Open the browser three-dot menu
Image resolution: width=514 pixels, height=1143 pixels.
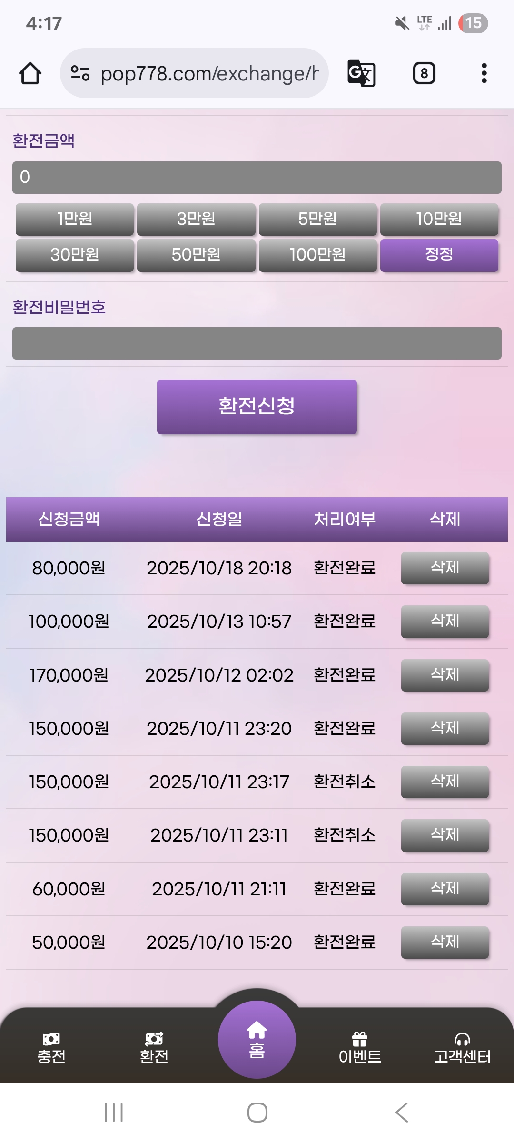pyautogui.click(x=484, y=73)
